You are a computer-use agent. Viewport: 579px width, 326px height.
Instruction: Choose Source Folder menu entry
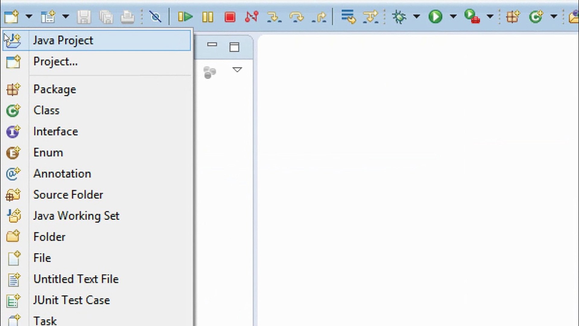96,195
